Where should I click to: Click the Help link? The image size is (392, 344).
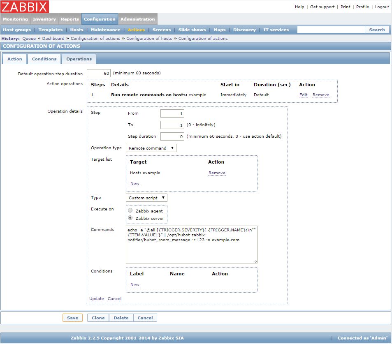coord(299,7)
